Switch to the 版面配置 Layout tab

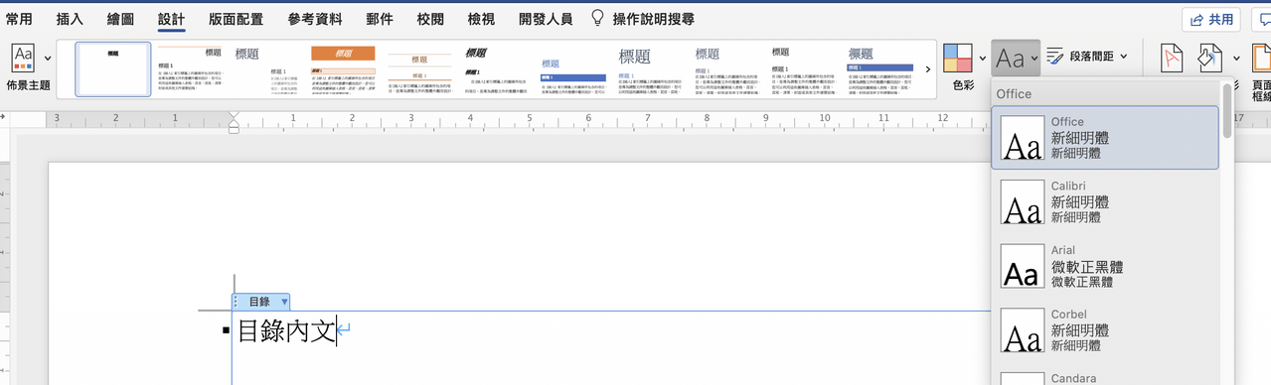coord(236,18)
